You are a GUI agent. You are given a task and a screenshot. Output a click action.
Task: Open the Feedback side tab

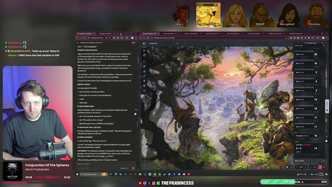327,106
